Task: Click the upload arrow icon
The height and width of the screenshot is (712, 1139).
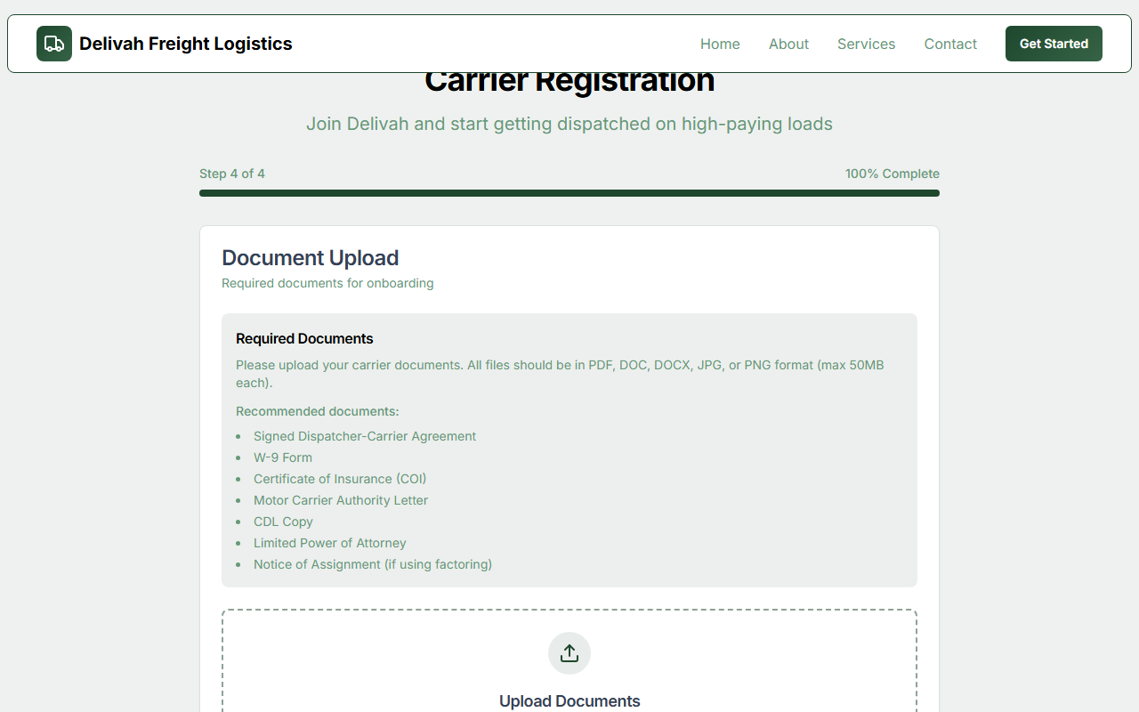Action: pyautogui.click(x=569, y=653)
